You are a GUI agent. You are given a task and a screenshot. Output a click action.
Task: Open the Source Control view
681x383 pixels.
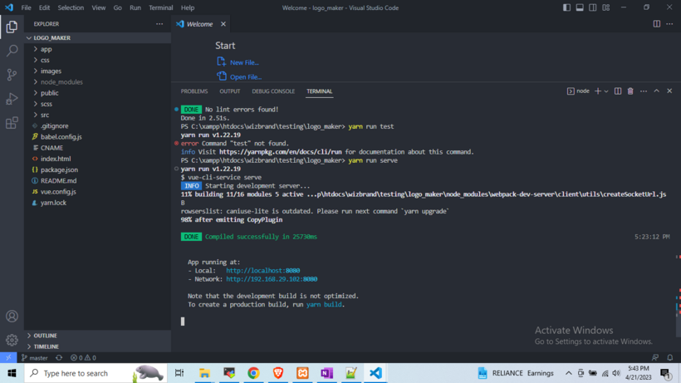(12, 75)
